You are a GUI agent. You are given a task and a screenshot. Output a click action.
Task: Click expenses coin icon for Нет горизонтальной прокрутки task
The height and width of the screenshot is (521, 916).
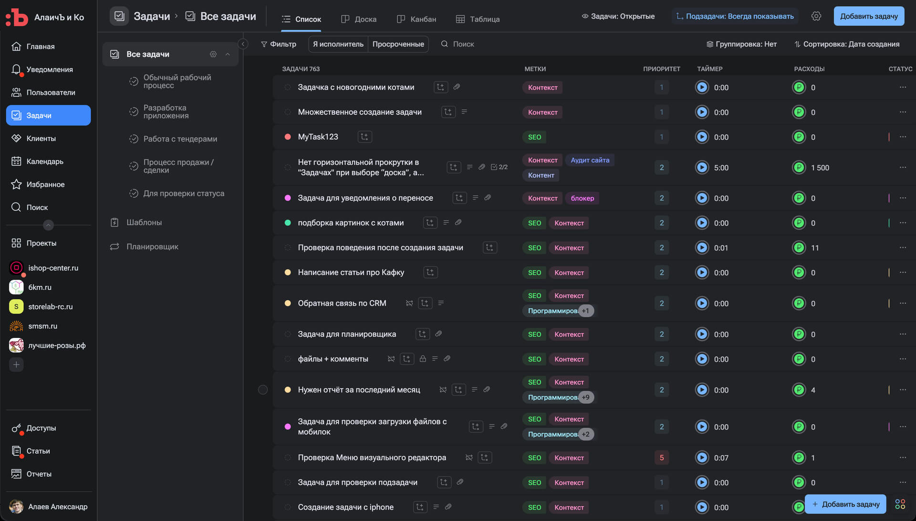(799, 167)
